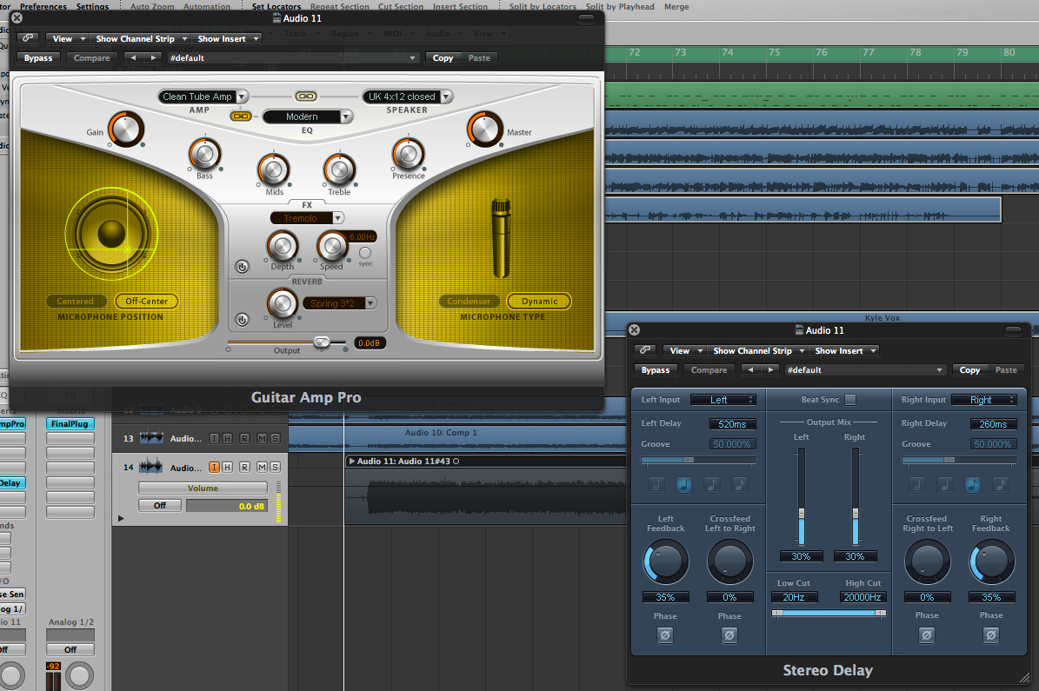Expand the Tremolo FX type dropdown
1039x691 pixels.
point(307,218)
